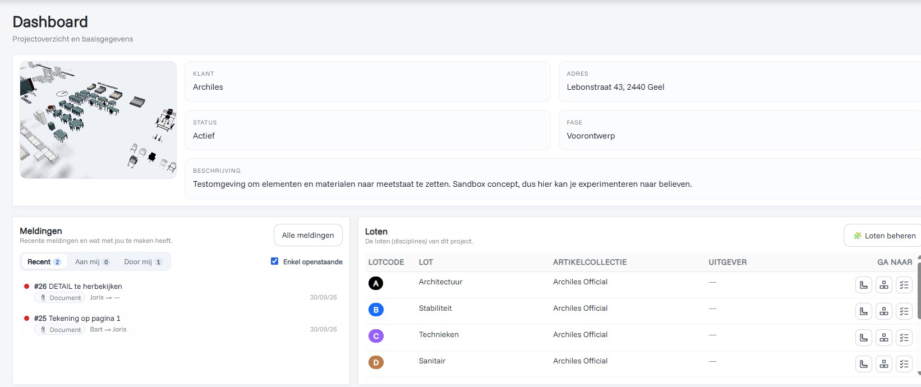Click the brown D lotcode badge

click(x=376, y=362)
